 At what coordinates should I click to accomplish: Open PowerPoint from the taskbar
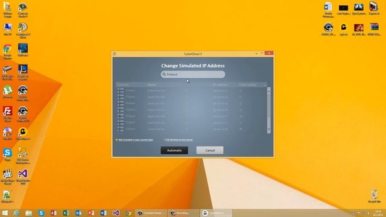point(91,213)
